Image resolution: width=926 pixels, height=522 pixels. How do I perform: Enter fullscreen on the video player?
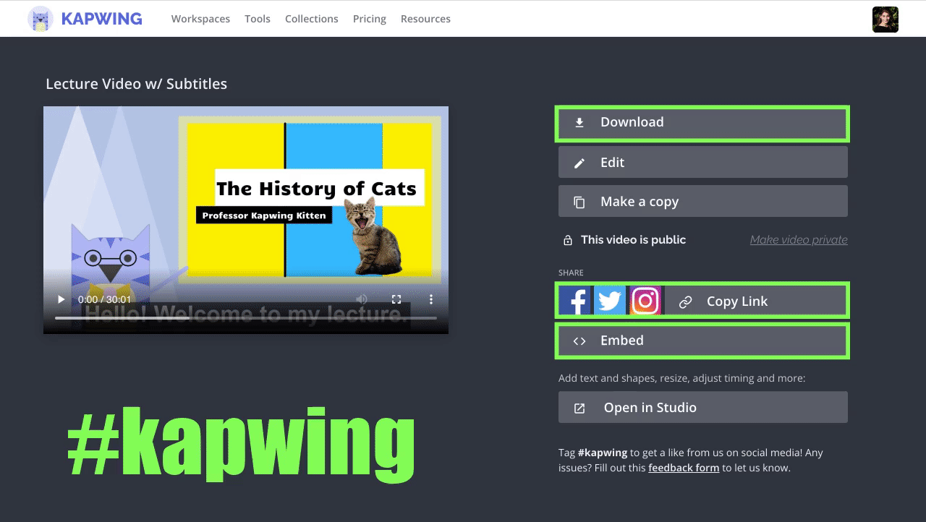pyautogui.click(x=396, y=299)
